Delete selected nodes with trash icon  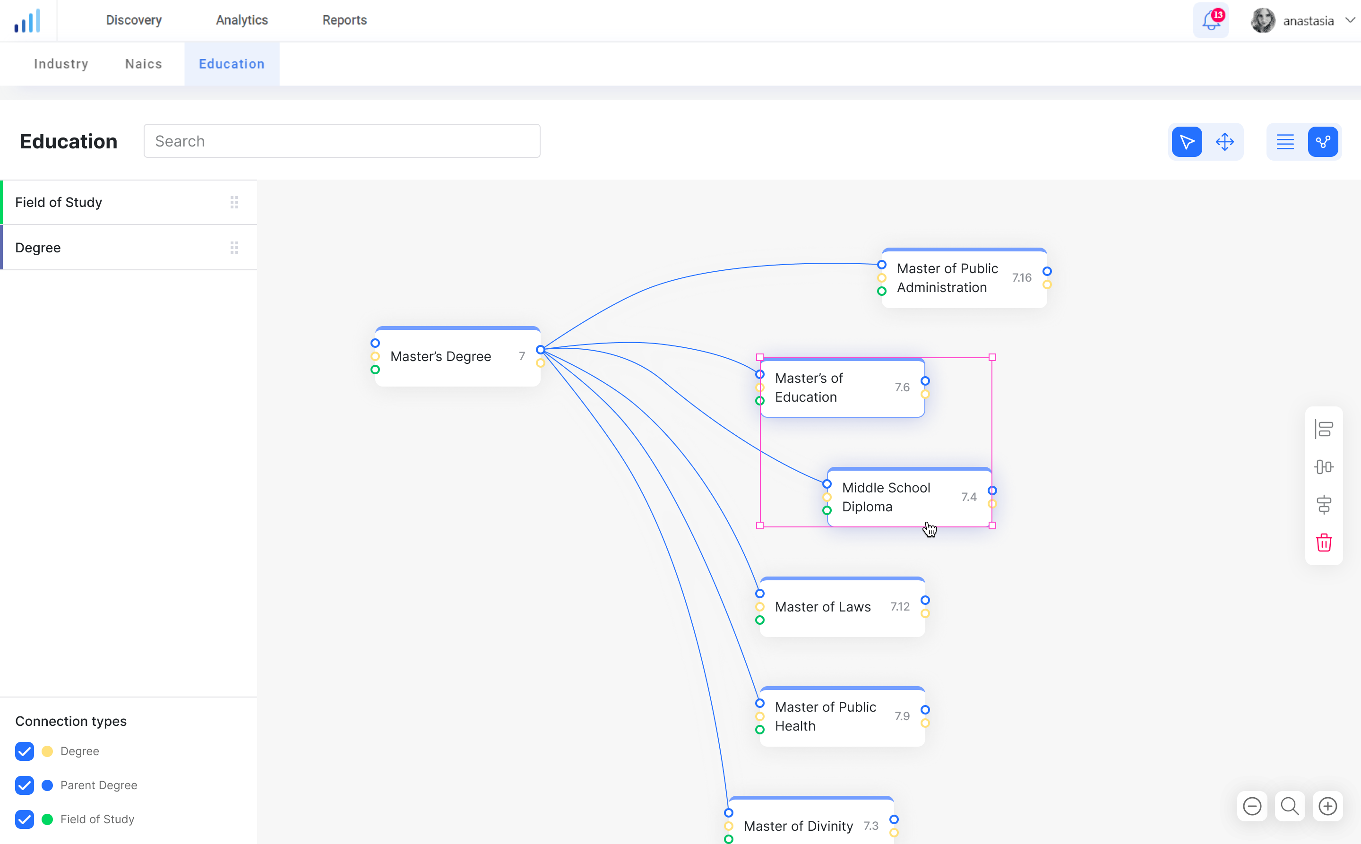click(1324, 543)
